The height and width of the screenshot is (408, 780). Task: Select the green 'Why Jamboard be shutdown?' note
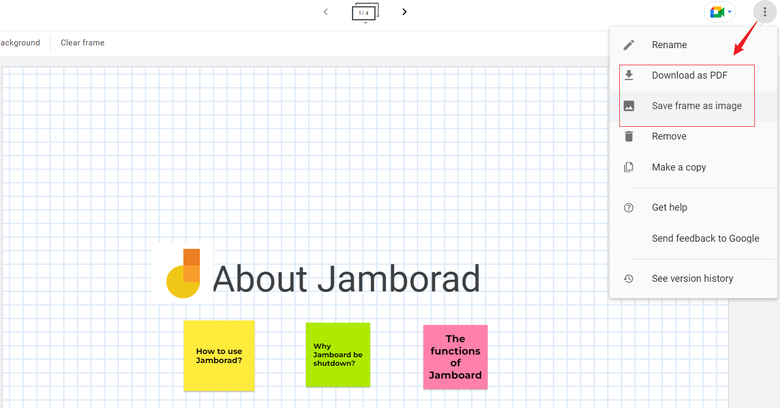click(338, 355)
